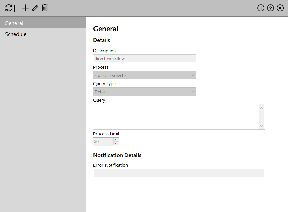This screenshot has width=288, height=212.
Task: Click the Error Notification input field
Action: click(179, 173)
